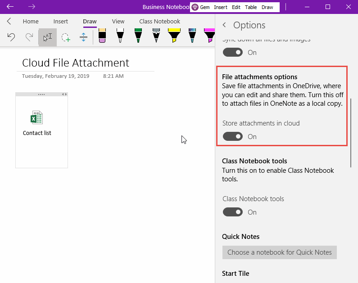
Task: Open Gem's Insert menu in title bar
Action: [221, 7]
